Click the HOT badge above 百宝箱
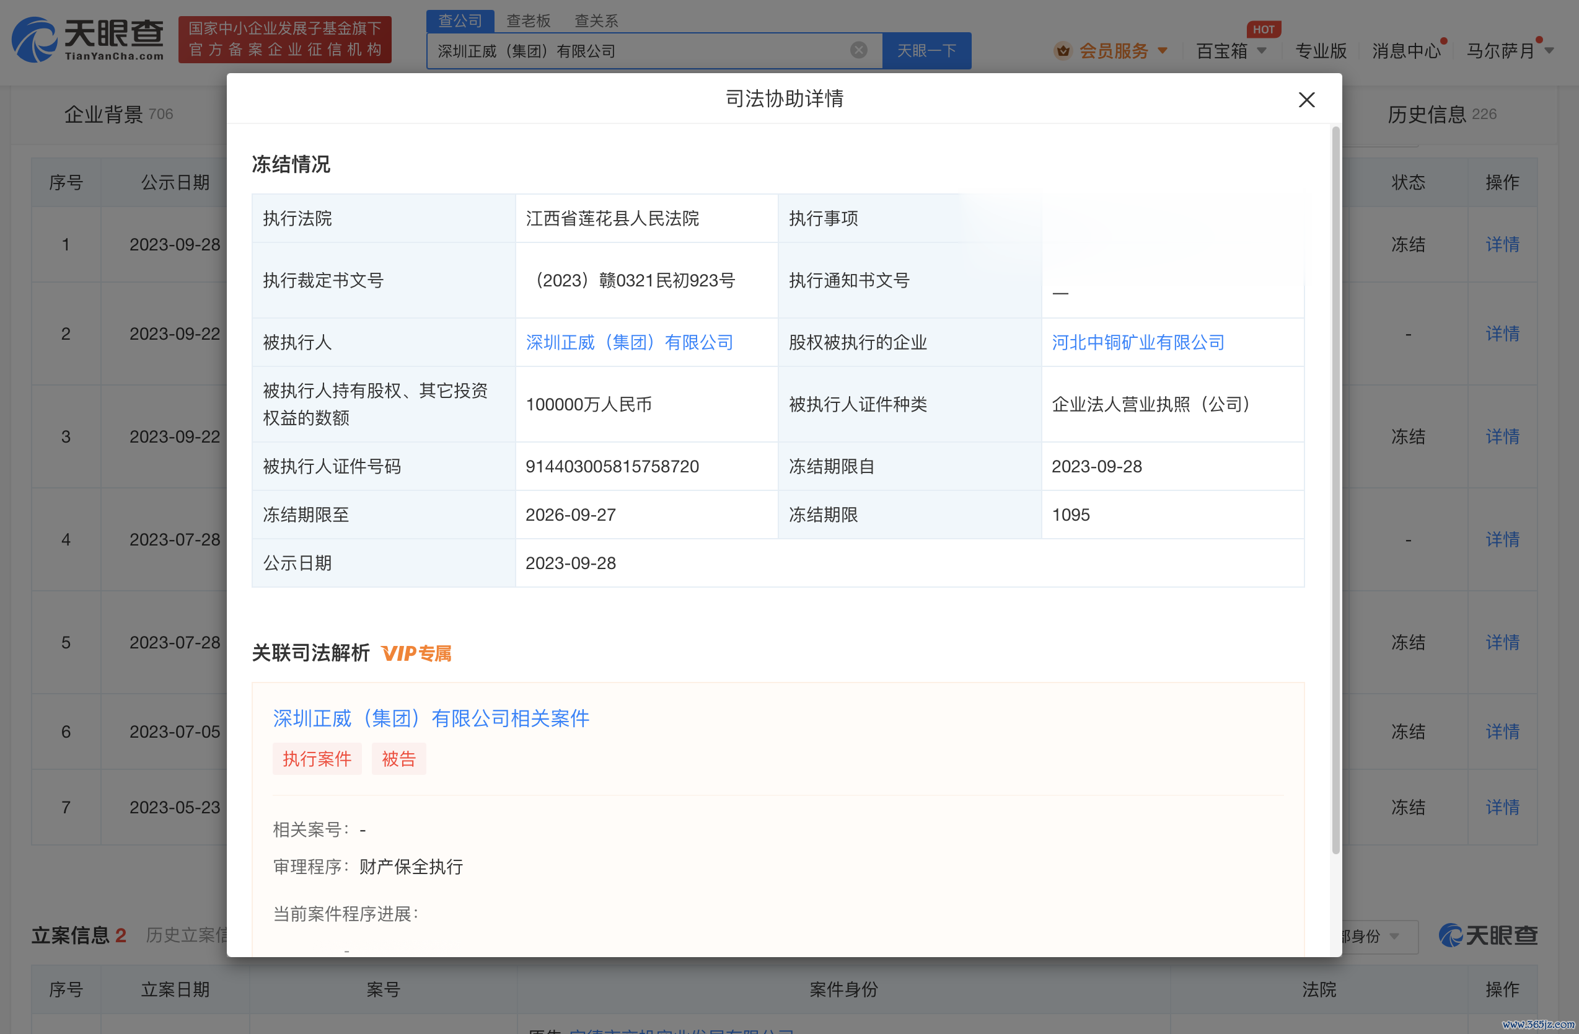This screenshot has height=1034, width=1579. click(x=1262, y=29)
